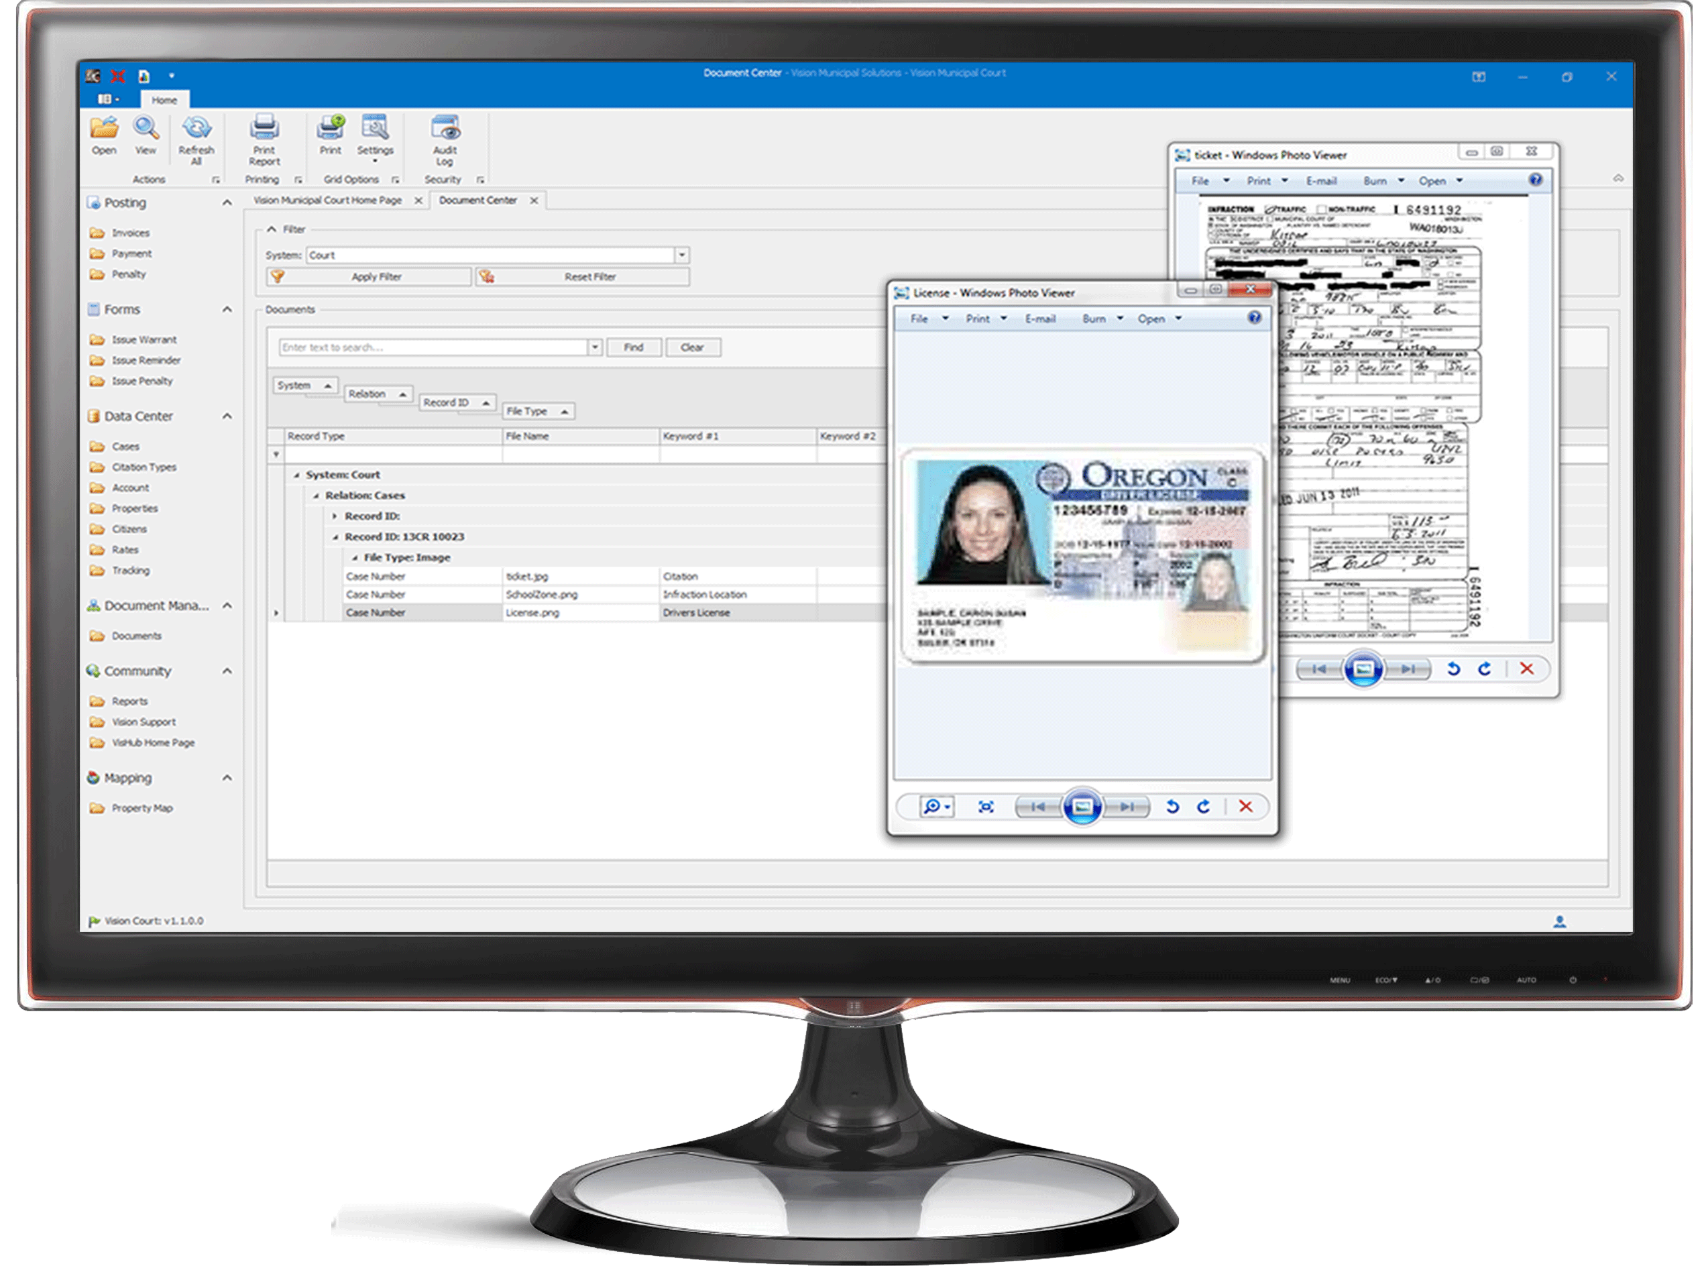
Task: Click the Clear button
Action: (693, 347)
